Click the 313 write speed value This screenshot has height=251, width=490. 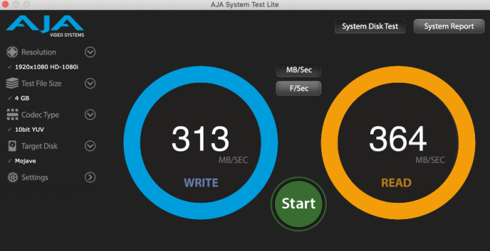[x=200, y=139]
